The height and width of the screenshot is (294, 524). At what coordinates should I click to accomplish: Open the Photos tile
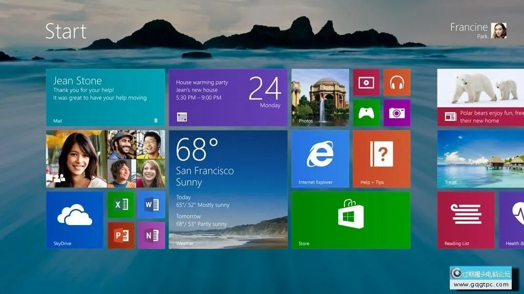tap(320, 97)
